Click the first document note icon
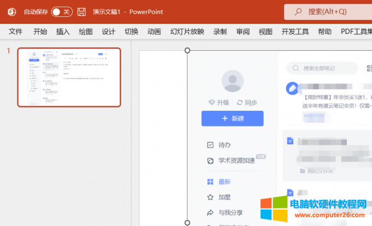The width and height of the screenshot is (372, 226). click(290, 141)
